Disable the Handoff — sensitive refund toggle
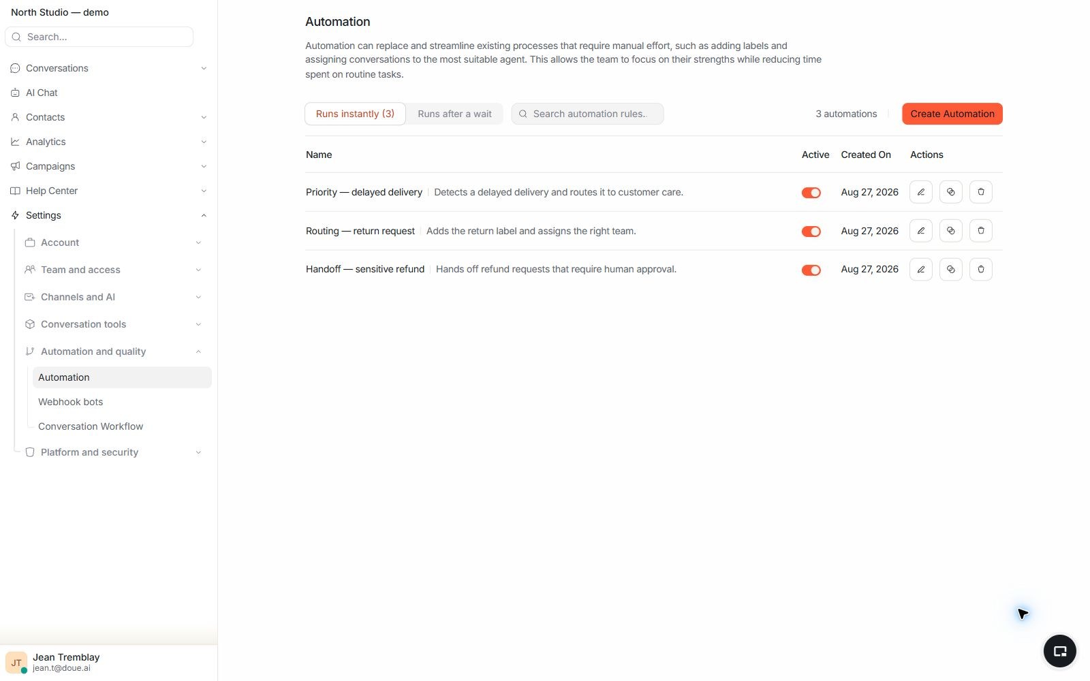This screenshot has height=681, width=1090. (x=811, y=270)
